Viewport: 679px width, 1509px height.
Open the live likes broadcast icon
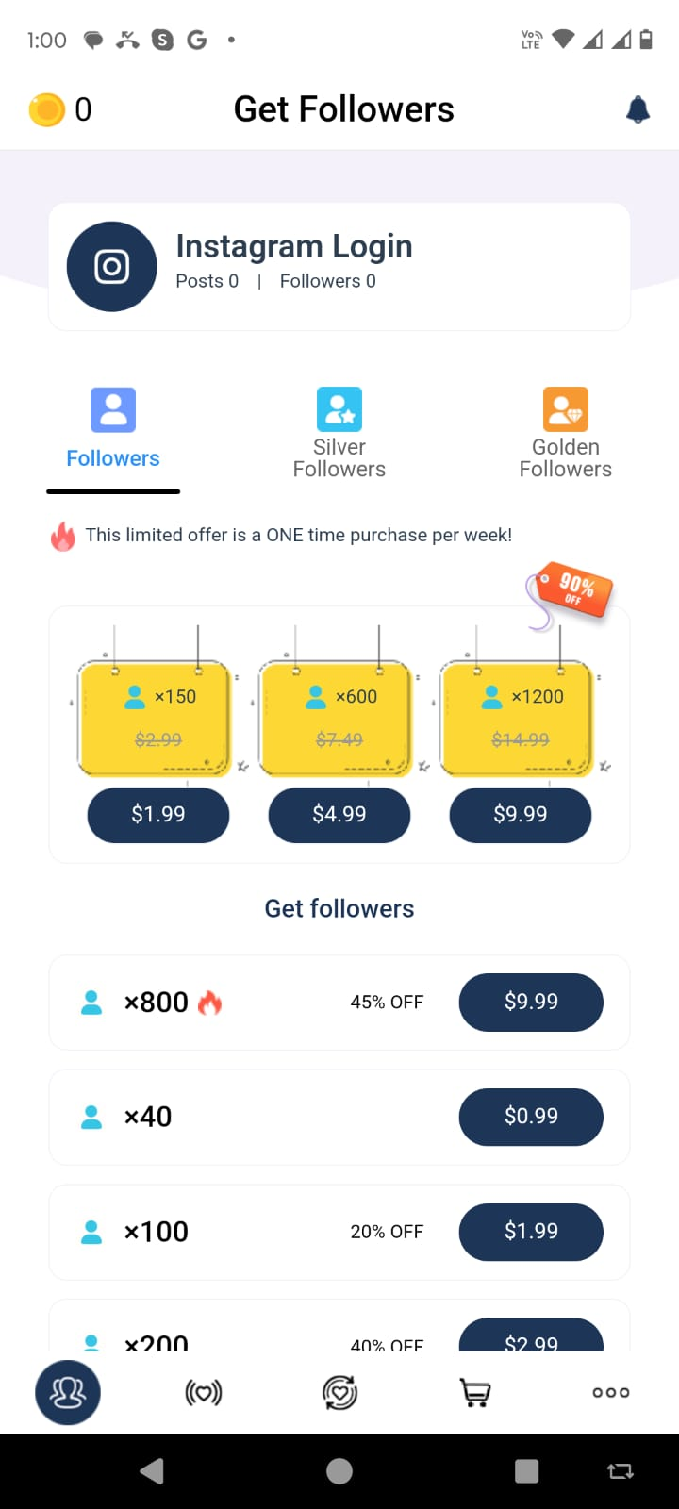click(204, 1392)
